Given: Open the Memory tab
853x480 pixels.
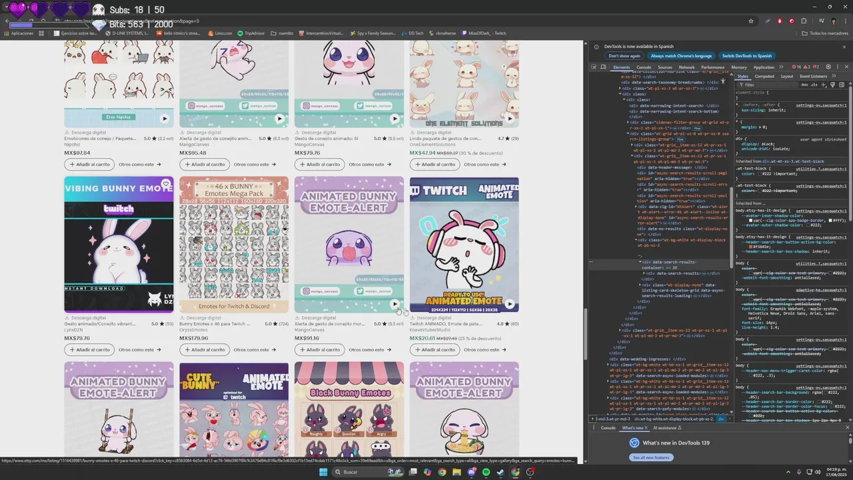Looking at the screenshot, I should point(738,67).
